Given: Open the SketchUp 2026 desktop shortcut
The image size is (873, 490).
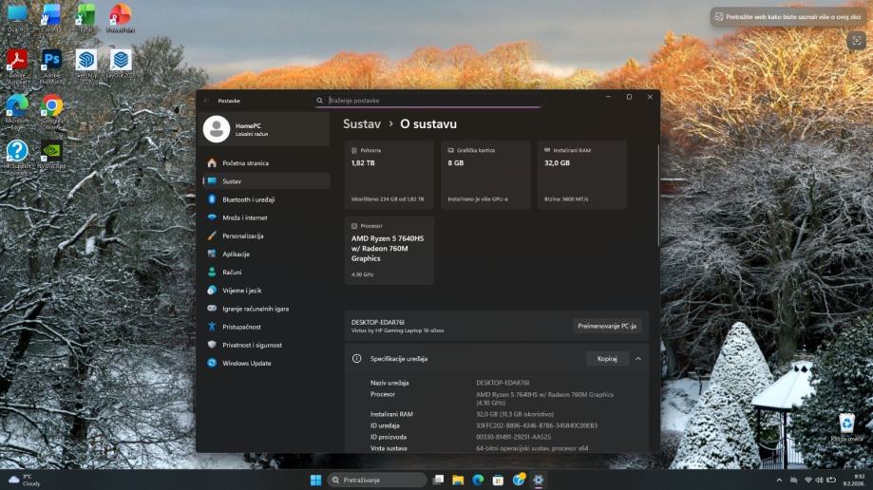Looking at the screenshot, I should [85, 64].
